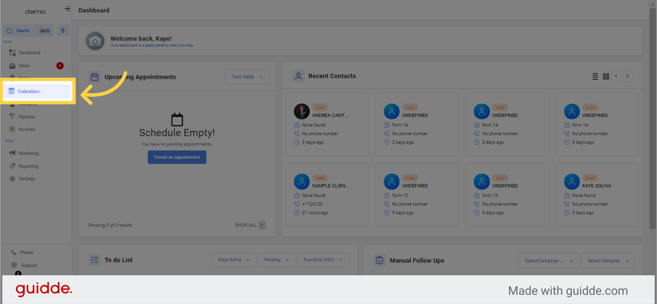Switch Recent Contacts to list view
Image resolution: width=657 pixels, height=304 pixels.
(x=595, y=76)
